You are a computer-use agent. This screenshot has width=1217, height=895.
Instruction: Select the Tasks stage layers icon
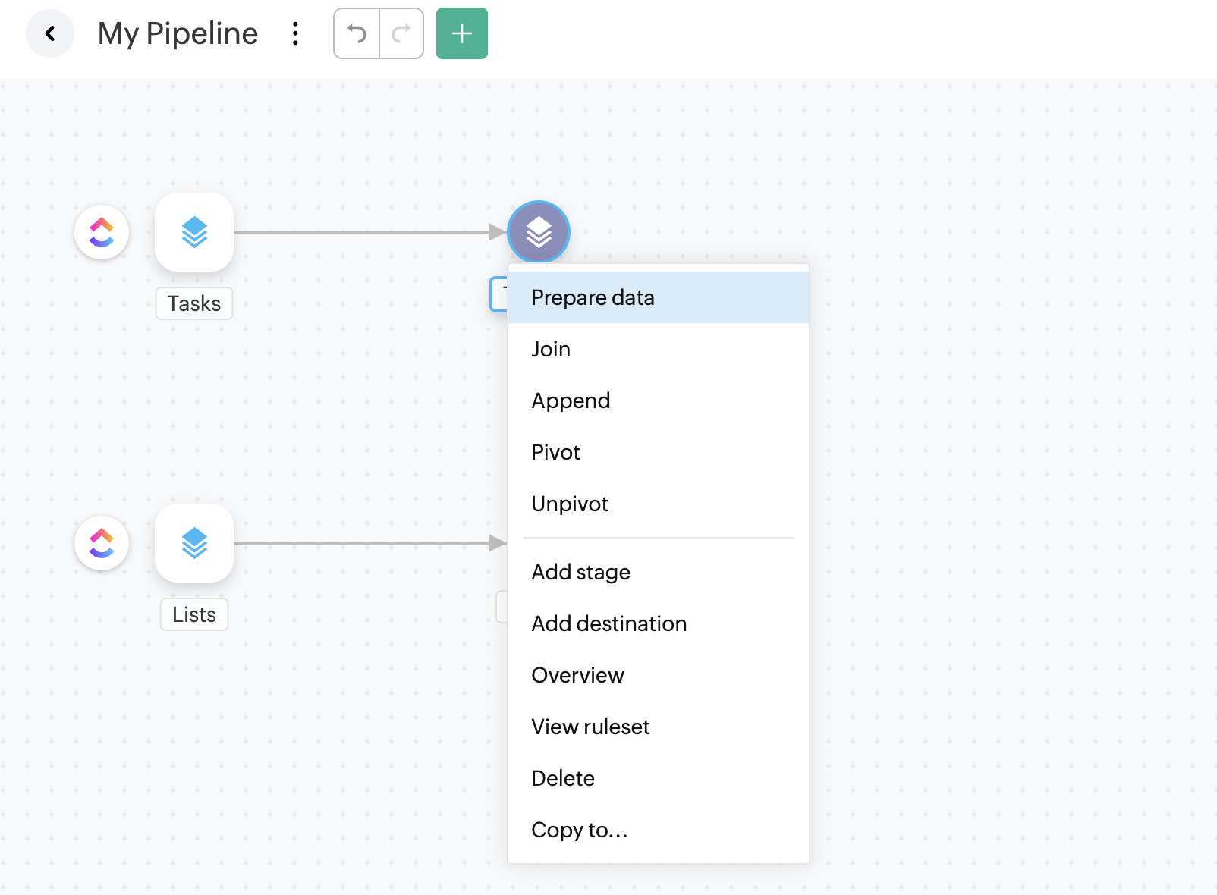pos(194,232)
